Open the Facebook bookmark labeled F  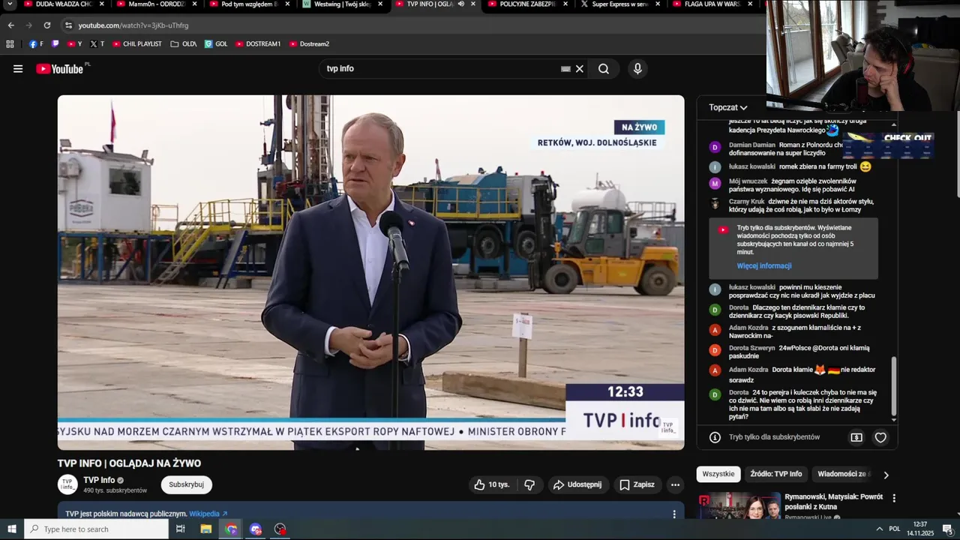tap(36, 44)
